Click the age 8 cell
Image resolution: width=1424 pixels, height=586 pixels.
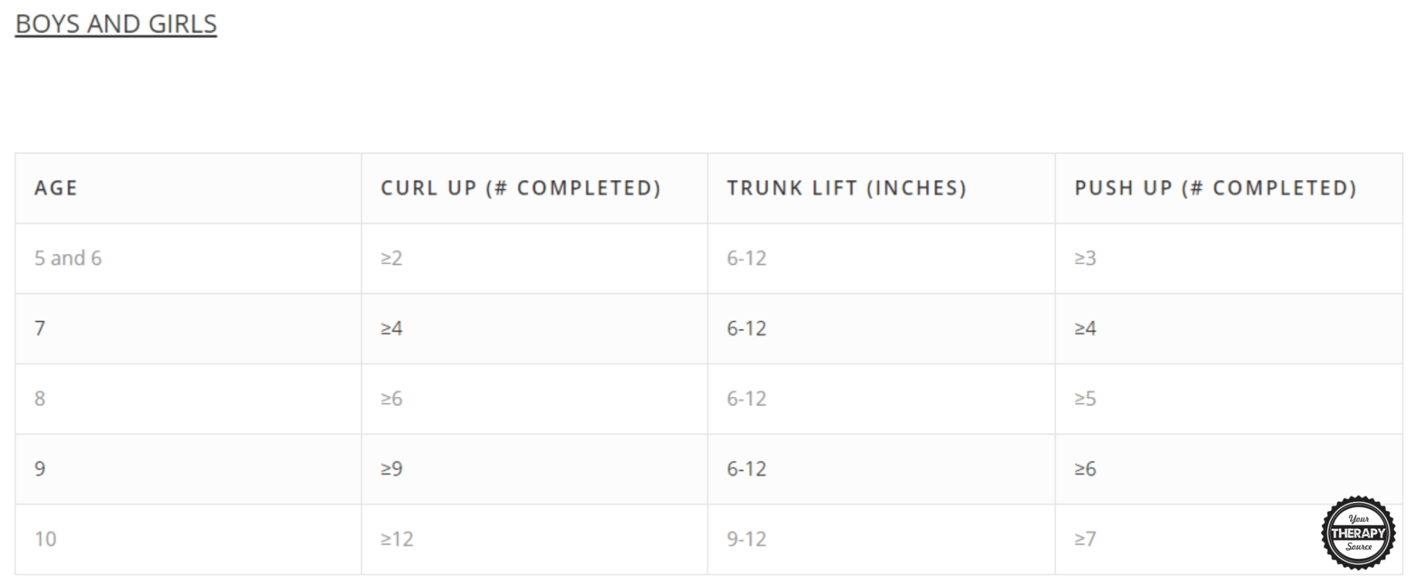click(40, 399)
